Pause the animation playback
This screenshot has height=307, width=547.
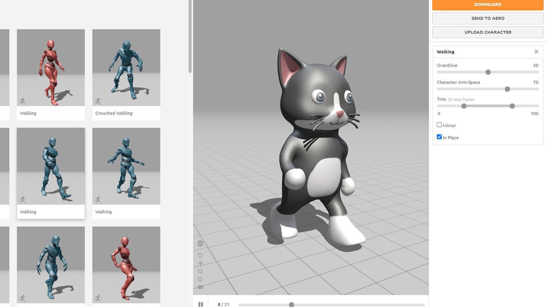(201, 304)
